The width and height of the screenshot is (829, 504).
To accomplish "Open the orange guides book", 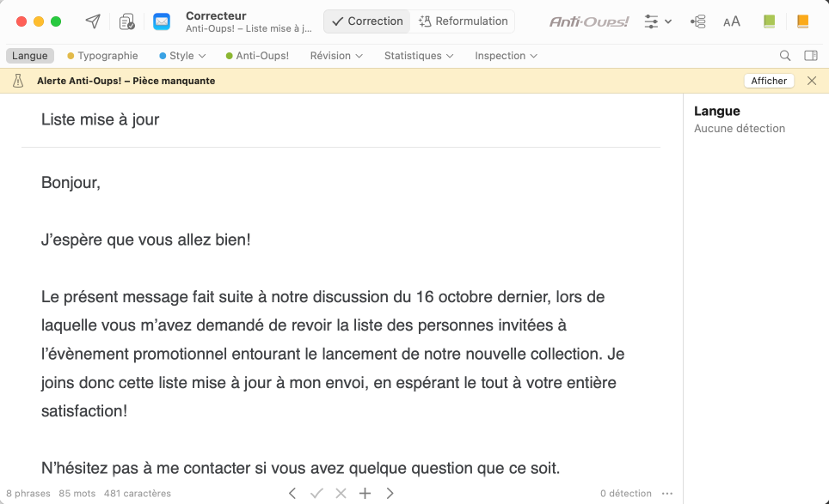I will [802, 21].
